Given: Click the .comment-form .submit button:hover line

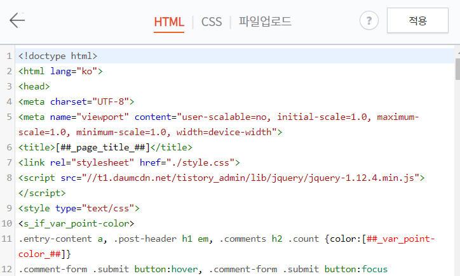Looking at the screenshot, I should [x=203, y=269].
